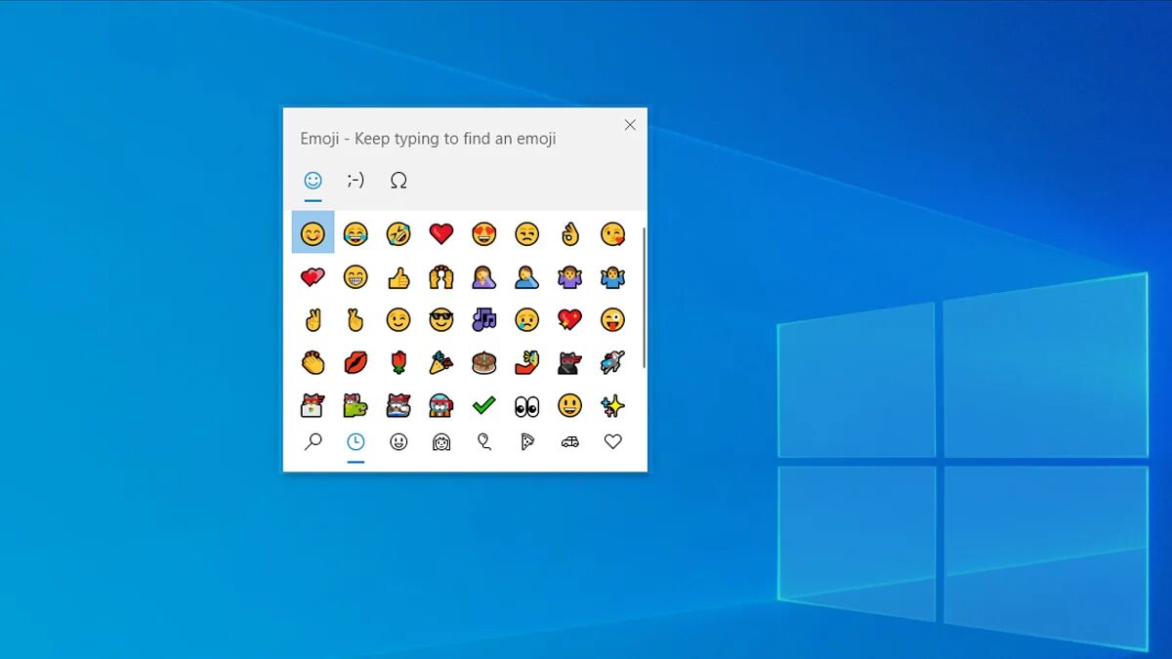Choose the face blowing a kiss emoji
Viewport: 1172px width, 659px height.
(612, 233)
